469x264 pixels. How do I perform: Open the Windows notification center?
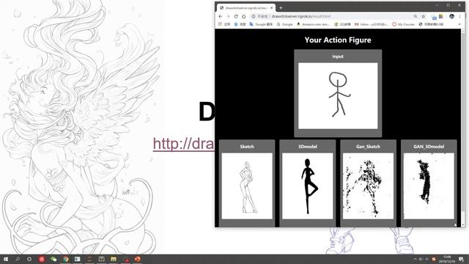point(461,259)
